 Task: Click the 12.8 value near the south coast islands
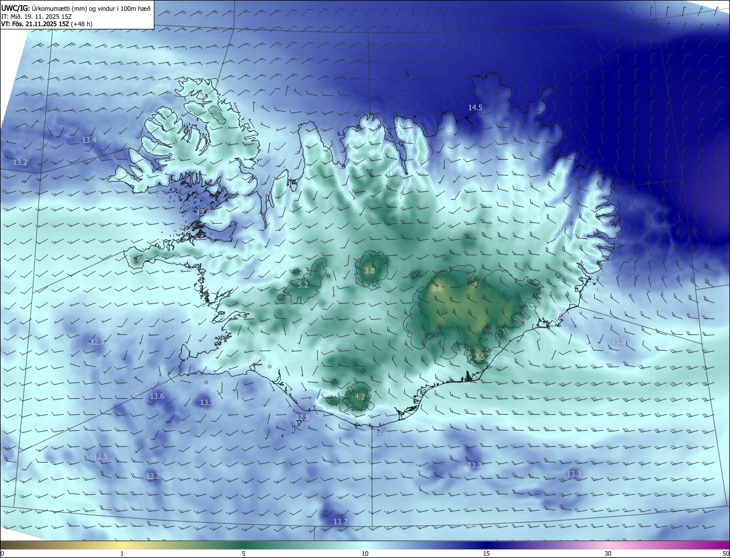[302, 417]
